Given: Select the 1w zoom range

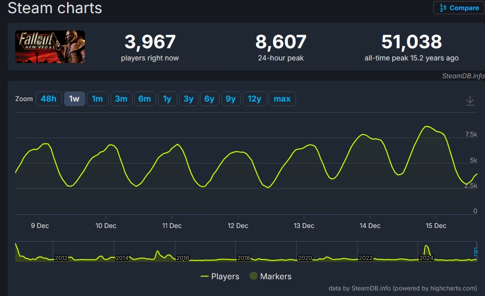Looking at the screenshot, I should (x=75, y=98).
